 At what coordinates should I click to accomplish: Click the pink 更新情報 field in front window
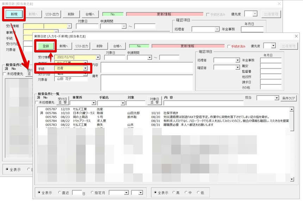coord(188,46)
